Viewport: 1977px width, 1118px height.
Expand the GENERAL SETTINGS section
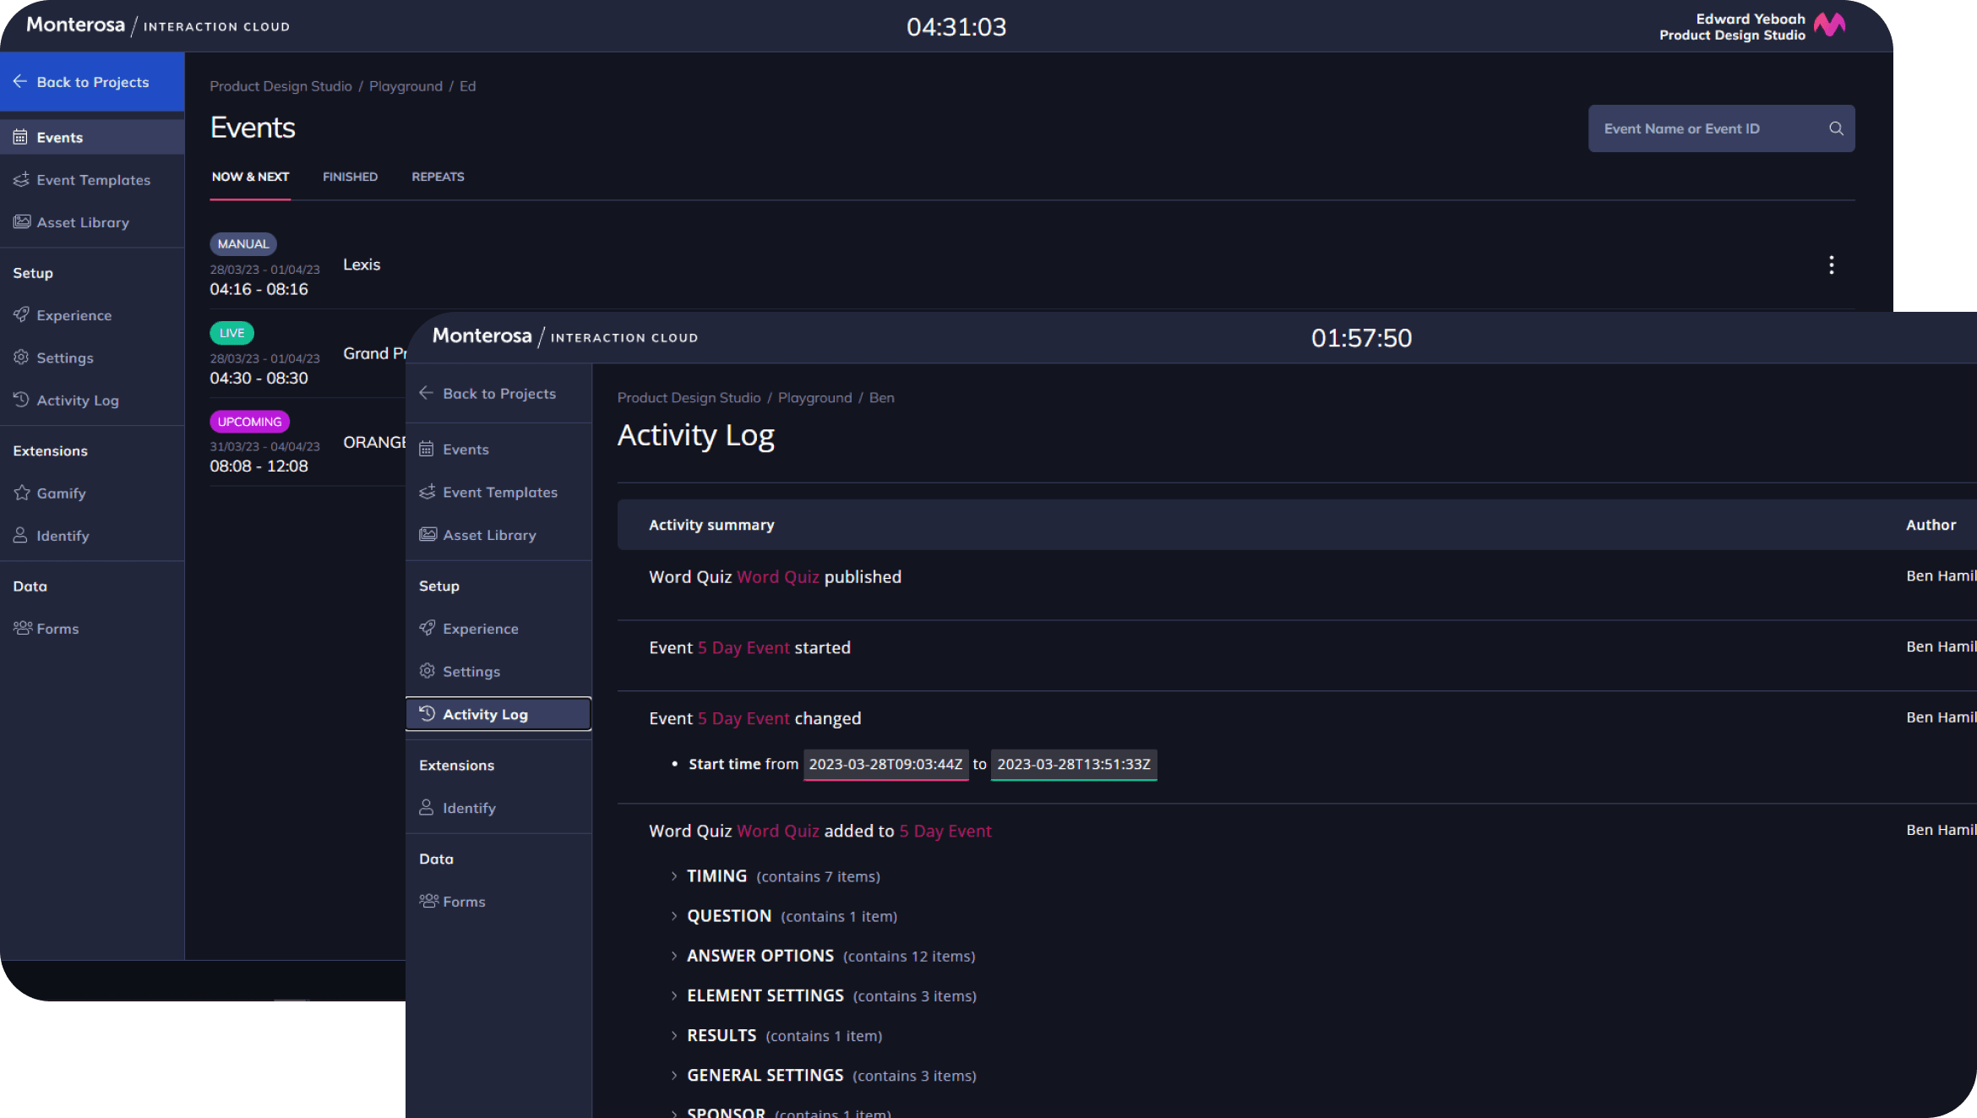[674, 1075]
